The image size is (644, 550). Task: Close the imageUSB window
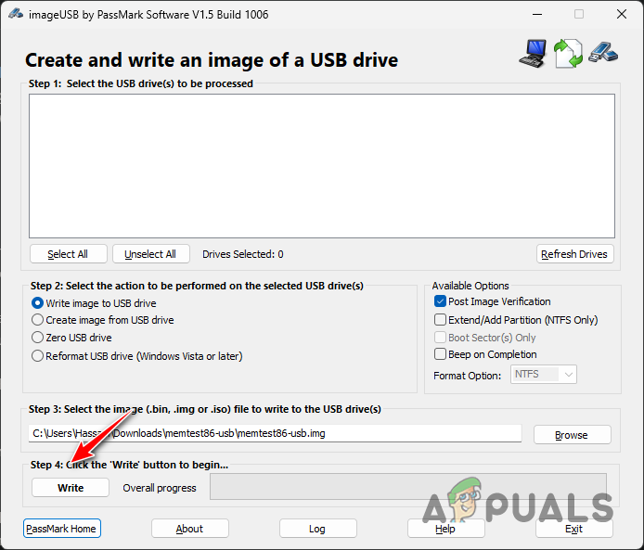point(622,14)
